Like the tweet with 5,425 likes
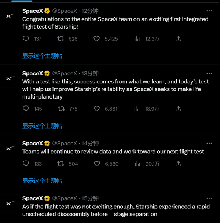Image resolution: width=220 pixels, height=223 pixels. pyautogui.click(x=97, y=38)
